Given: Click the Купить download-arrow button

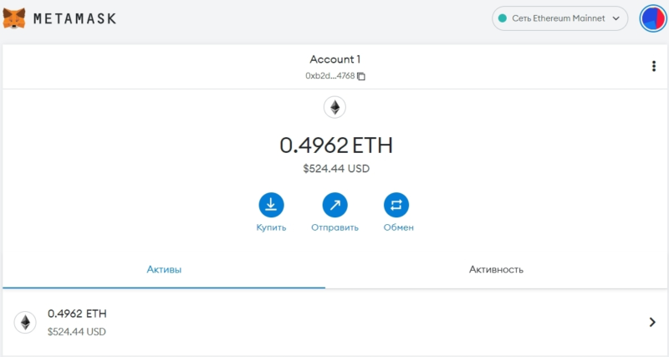Looking at the screenshot, I should [271, 205].
